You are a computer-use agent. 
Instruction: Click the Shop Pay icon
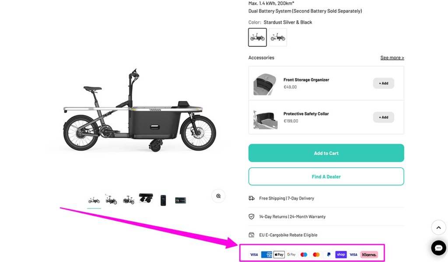(341, 255)
